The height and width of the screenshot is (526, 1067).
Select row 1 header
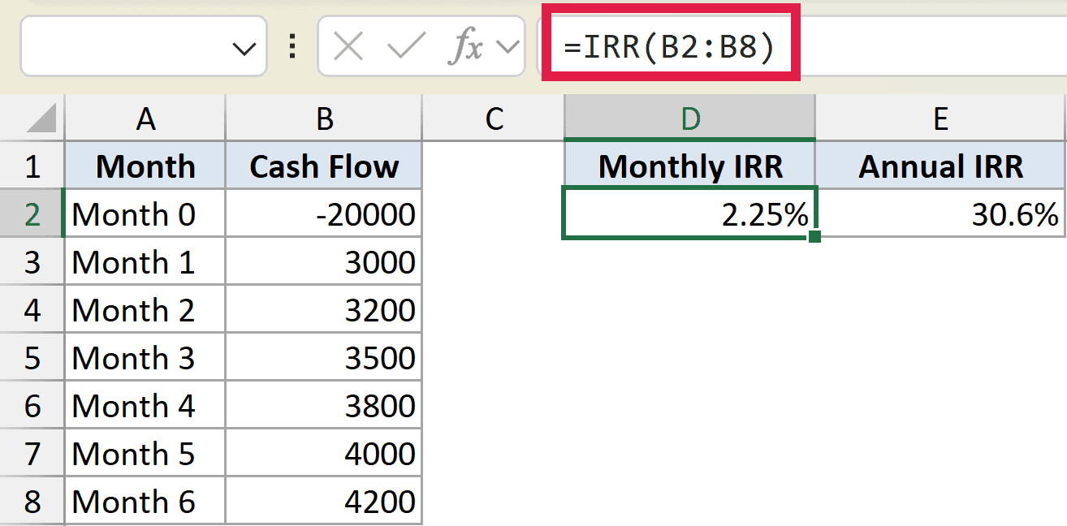tap(32, 166)
